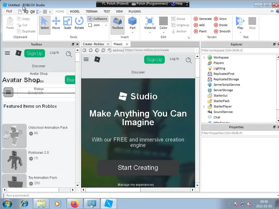
Task: Click the search magnifier on Create page
Action: [x=189, y=60]
